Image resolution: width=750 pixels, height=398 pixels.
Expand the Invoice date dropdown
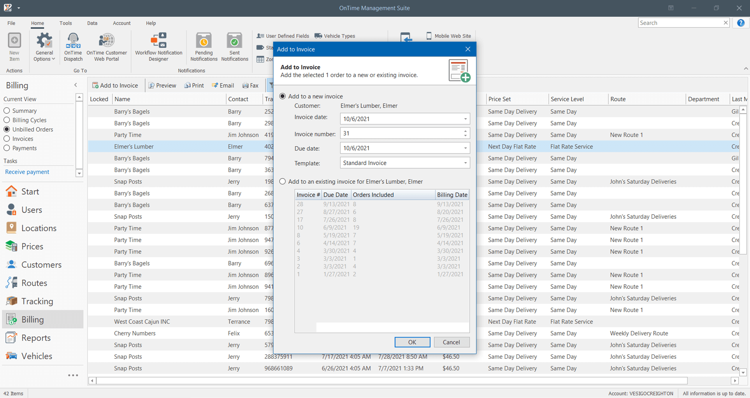pos(465,119)
